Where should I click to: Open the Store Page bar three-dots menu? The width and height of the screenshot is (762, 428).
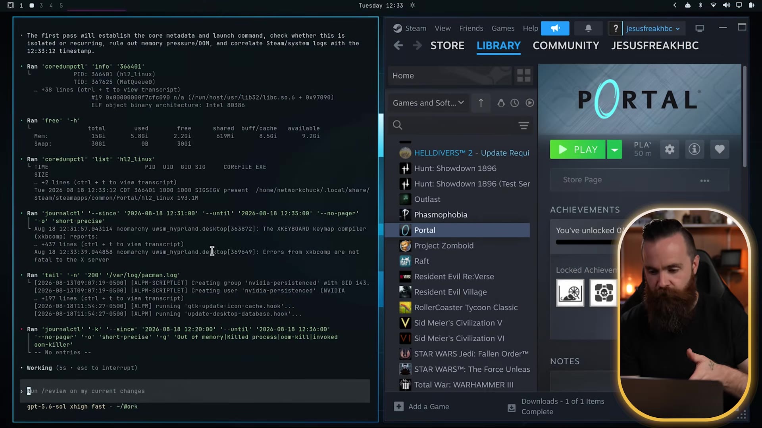[704, 180]
